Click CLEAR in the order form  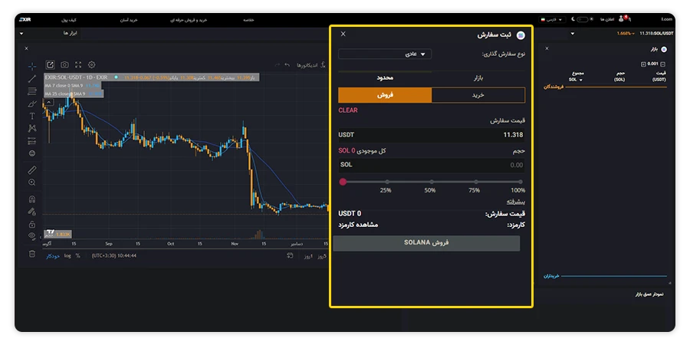(x=348, y=110)
